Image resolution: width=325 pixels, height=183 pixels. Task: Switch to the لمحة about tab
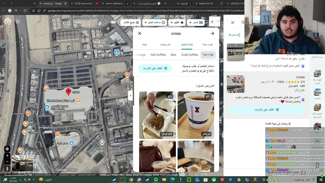click(x=144, y=44)
